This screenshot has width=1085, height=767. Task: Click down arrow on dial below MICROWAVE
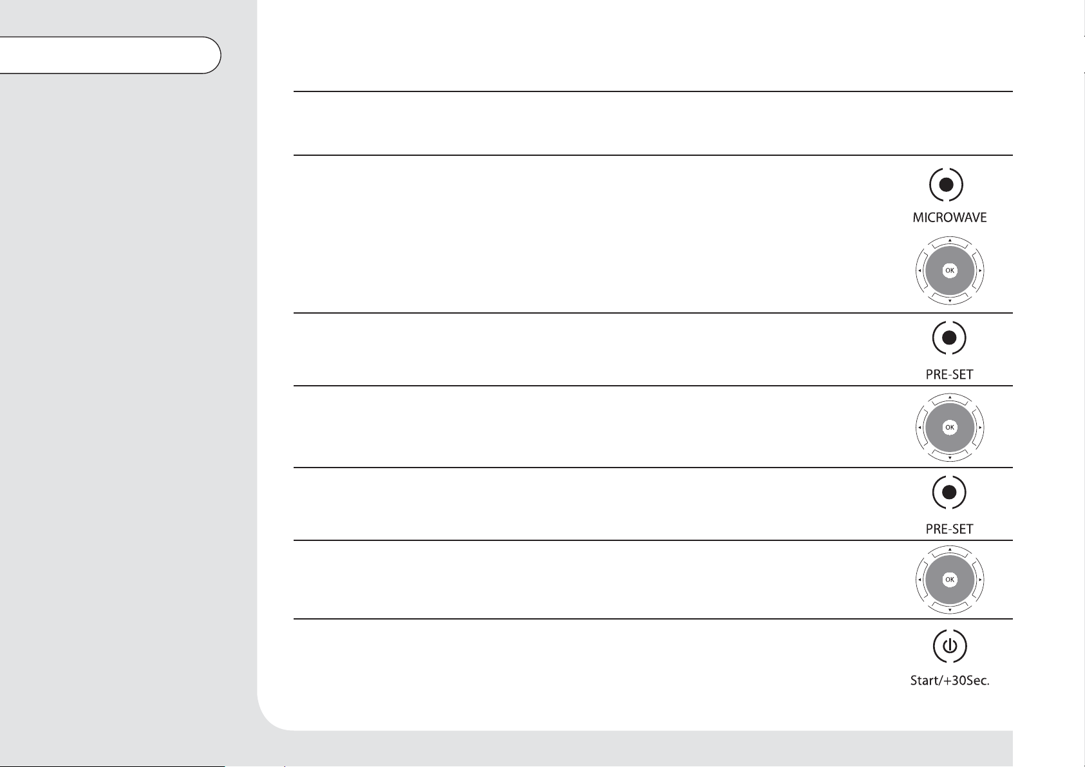pyautogui.click(x=950, y=301)
